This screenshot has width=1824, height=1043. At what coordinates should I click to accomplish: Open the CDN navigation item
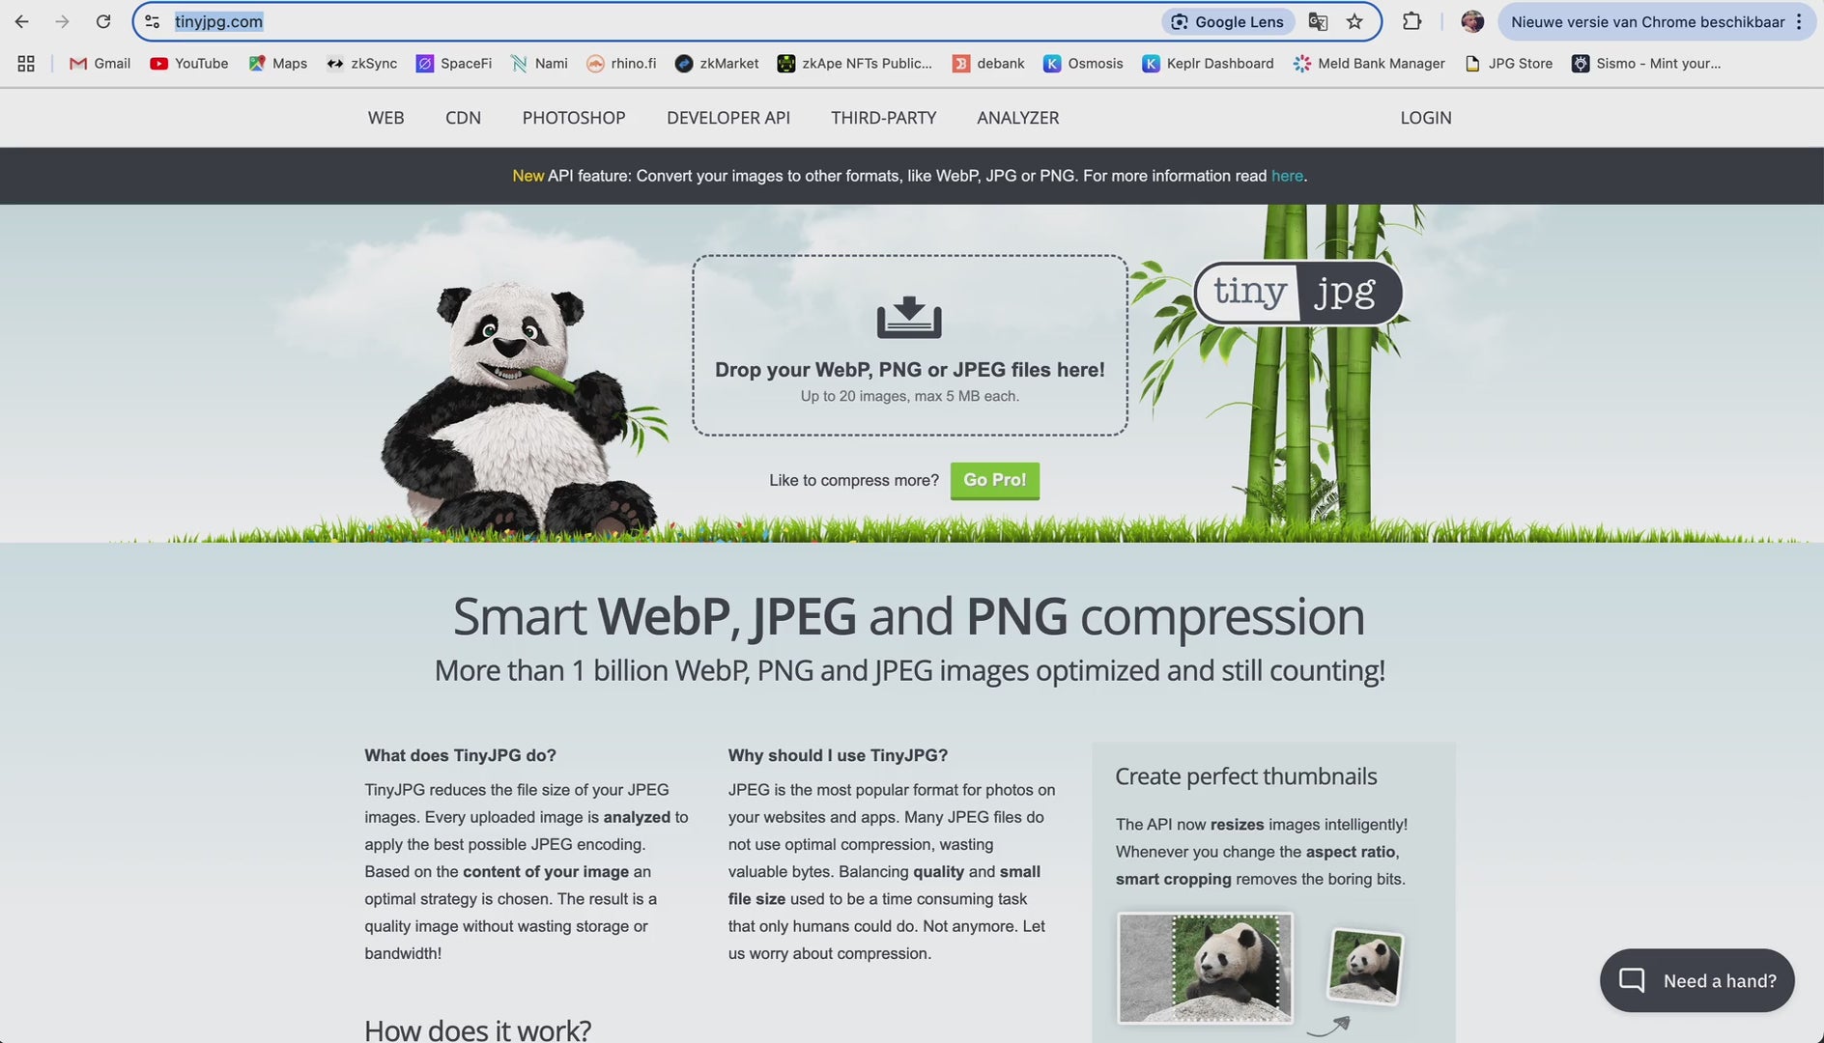(x=463, y=118)
